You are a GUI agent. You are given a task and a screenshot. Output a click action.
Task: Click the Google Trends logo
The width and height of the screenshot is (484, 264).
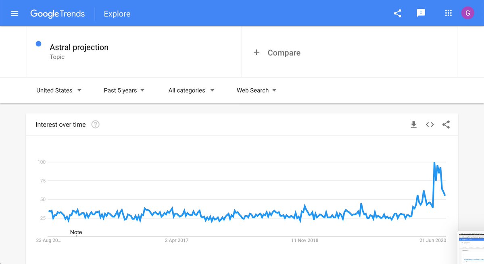pos(57,14)
